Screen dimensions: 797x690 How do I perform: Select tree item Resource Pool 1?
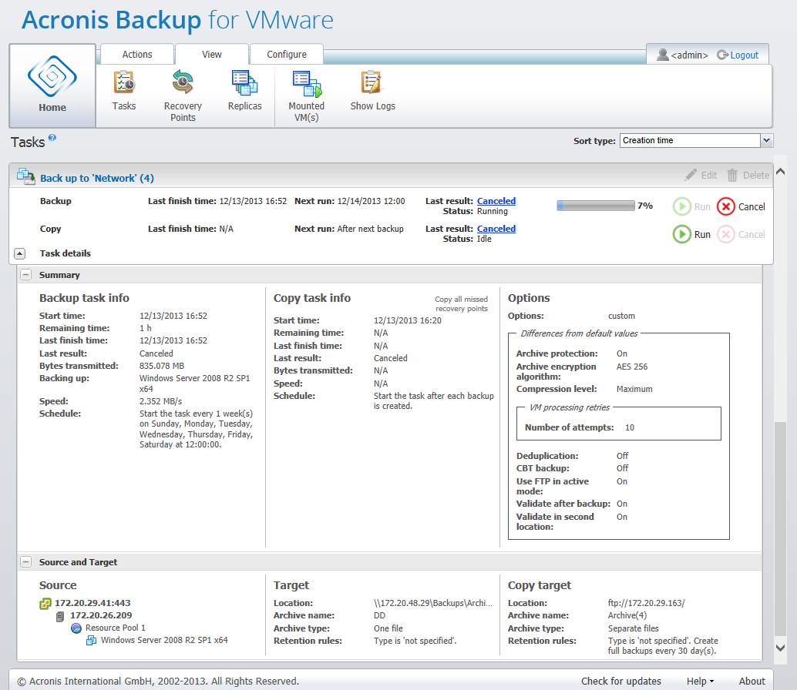click(x=116, y=628)
